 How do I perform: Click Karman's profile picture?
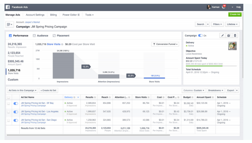209,7
